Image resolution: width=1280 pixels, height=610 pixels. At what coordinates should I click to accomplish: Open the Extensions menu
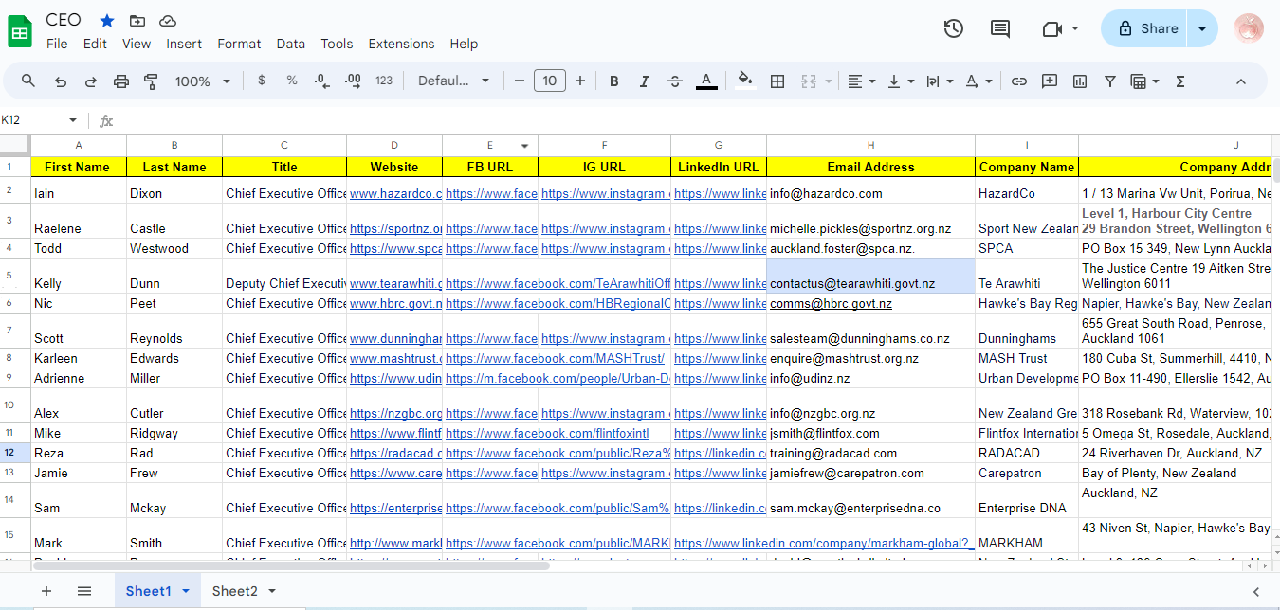coord(401,44)
